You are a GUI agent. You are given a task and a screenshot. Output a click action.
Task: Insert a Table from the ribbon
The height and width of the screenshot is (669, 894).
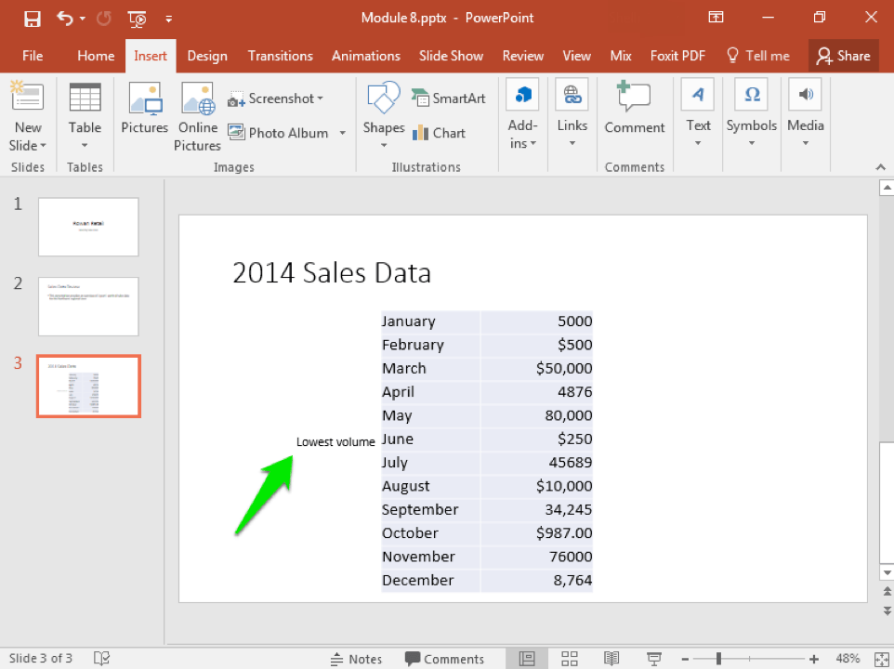click(x=85, y=111)
